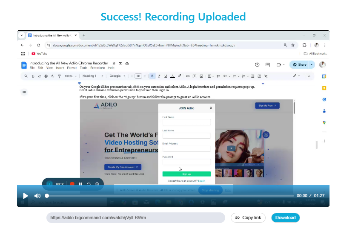Click the Share button in Docs
Image resolution: width=361 pixels, height=232 pixels.
click(300, 65)
